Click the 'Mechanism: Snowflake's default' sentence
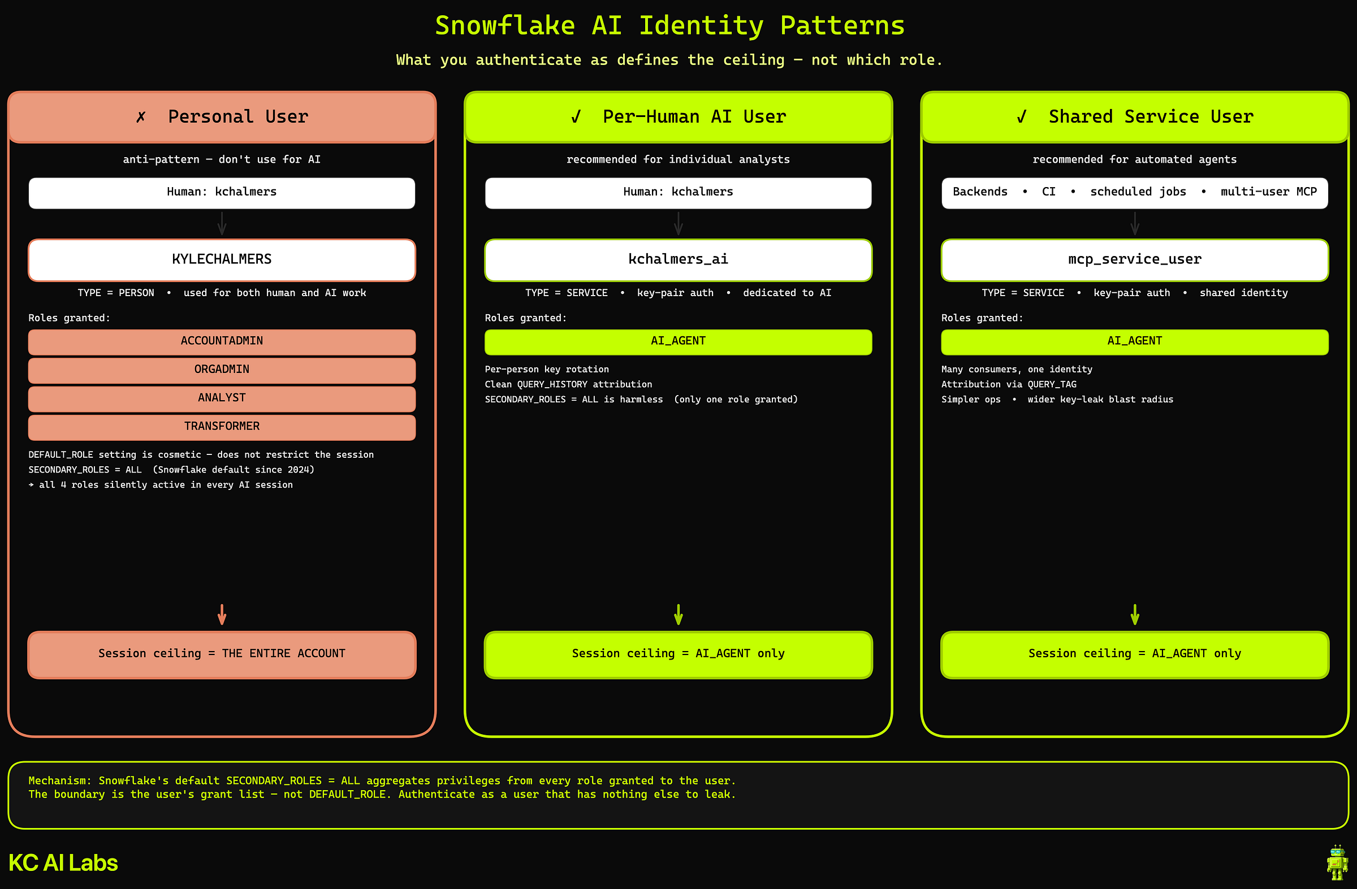 pyautogui.click(x=382, y=780)
